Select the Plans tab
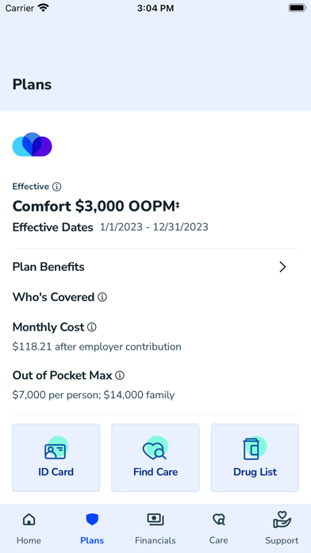This screenshot has height=553, width=311. click(92, 528)
